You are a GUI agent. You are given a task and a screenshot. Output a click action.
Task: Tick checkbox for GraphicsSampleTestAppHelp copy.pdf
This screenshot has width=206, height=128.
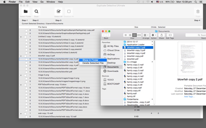27,30
